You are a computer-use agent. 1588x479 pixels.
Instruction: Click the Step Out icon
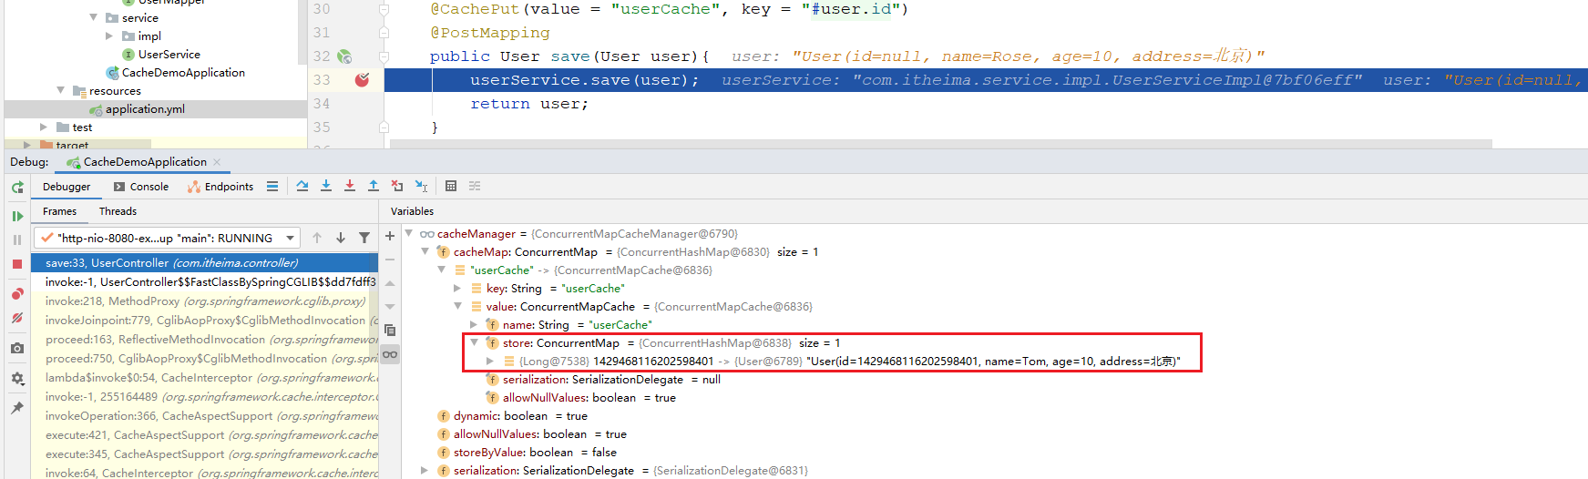click(374, 186)
